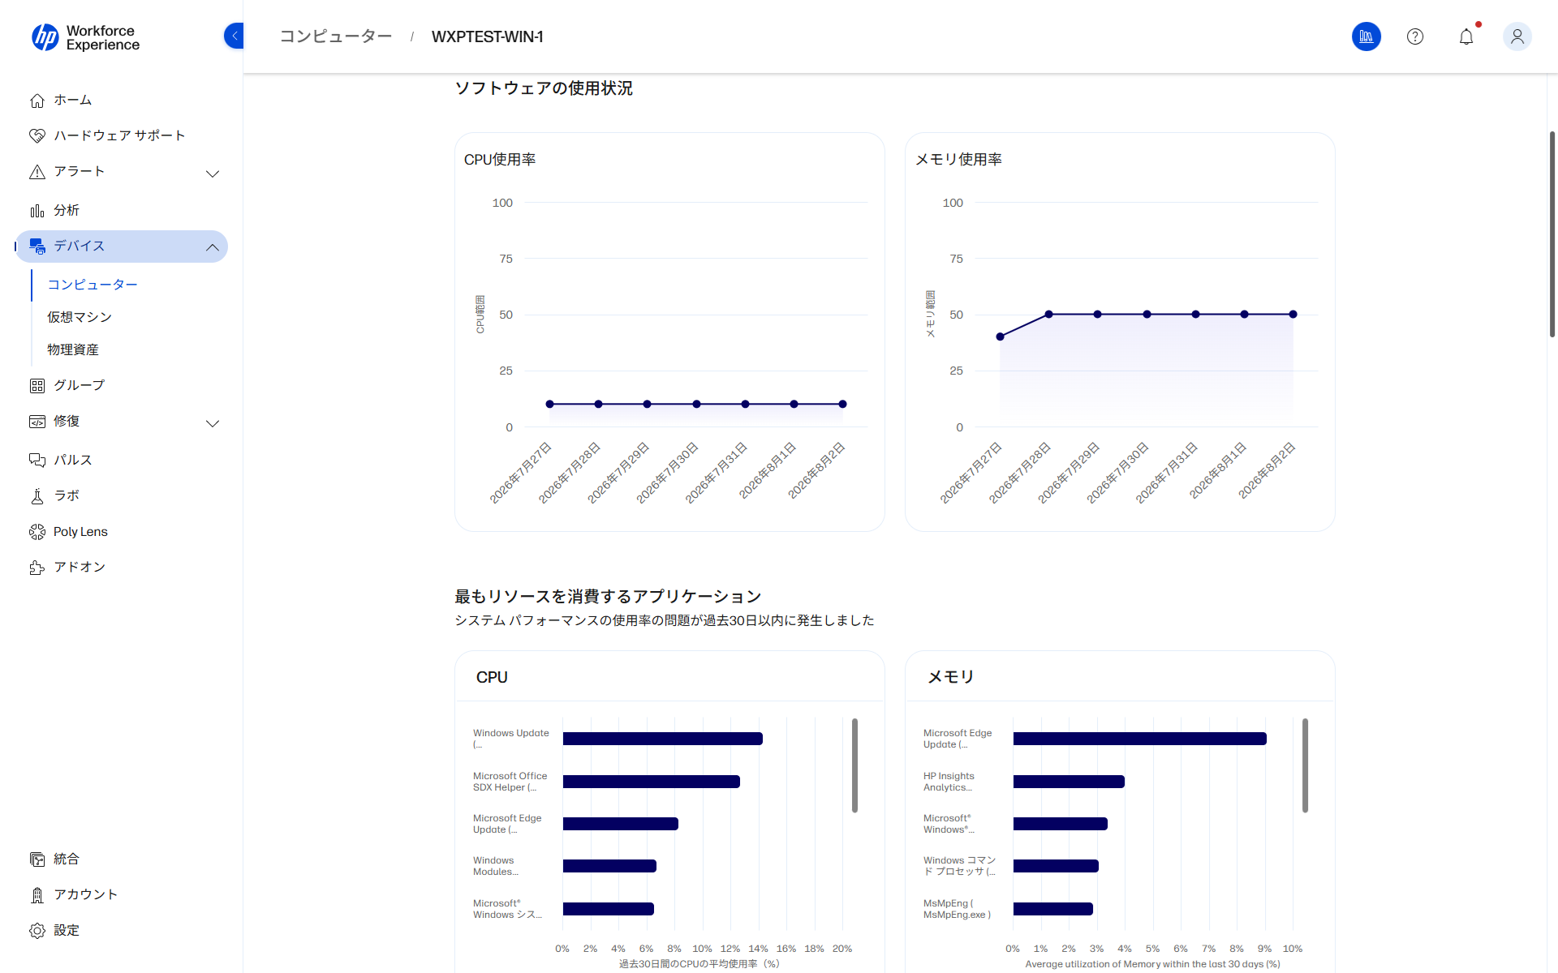
Task: Open Poly Lens in the sidebar
Action: (x=80, y=532)
